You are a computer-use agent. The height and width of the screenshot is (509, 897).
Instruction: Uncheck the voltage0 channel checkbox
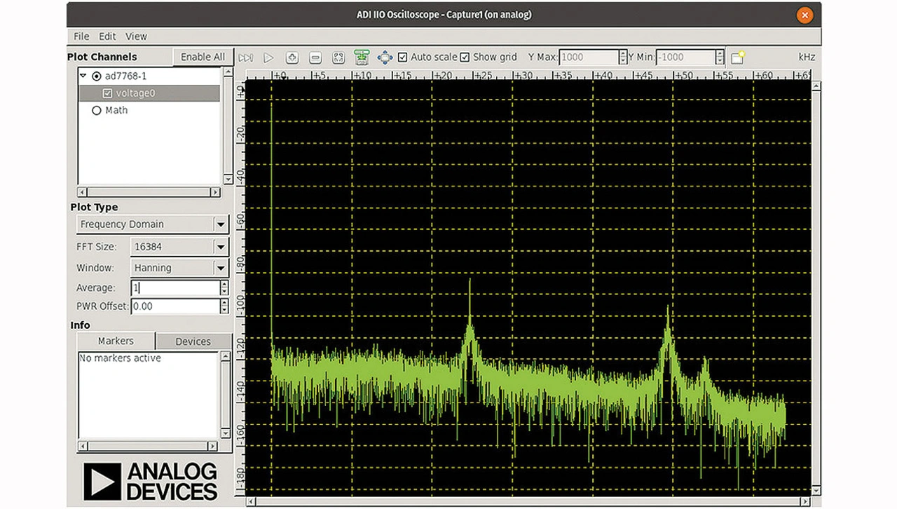pyautogui.click(x=107, y=93)
